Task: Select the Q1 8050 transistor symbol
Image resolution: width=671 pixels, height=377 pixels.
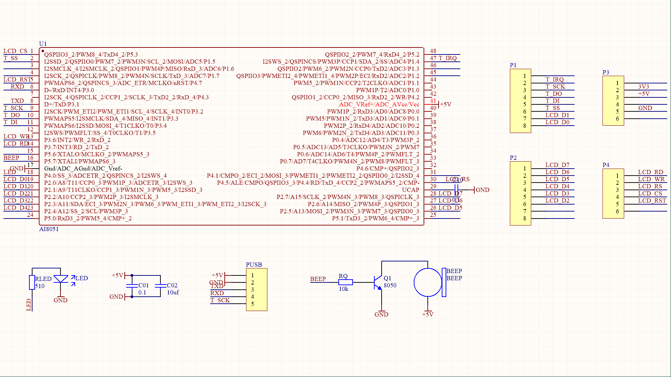Action: click(378, 282)
